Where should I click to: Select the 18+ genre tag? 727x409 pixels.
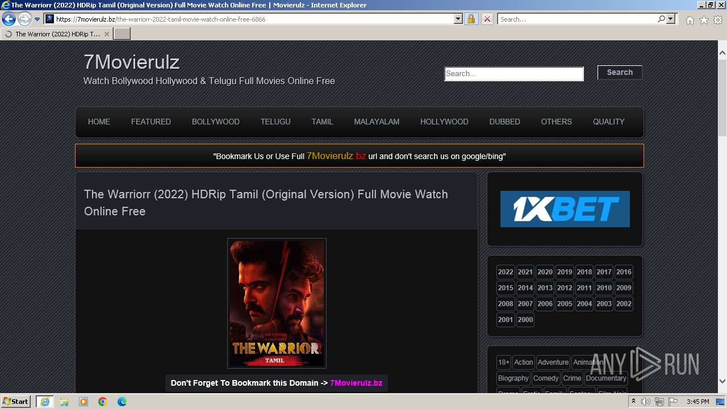point(504,362)
